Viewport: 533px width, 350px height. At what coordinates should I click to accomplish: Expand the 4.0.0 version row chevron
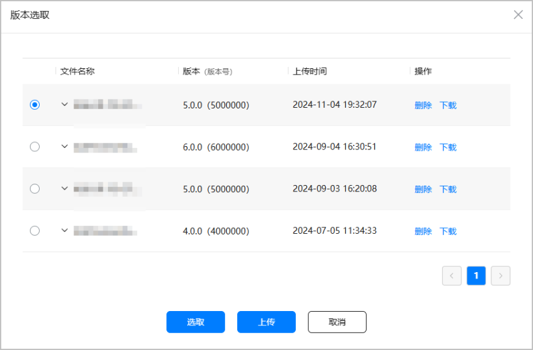coord(64,230)
